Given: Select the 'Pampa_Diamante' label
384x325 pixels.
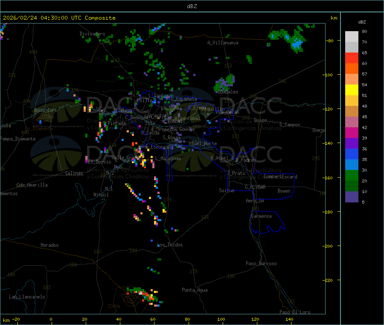Looking at the screenshot, I should [18, 139].
